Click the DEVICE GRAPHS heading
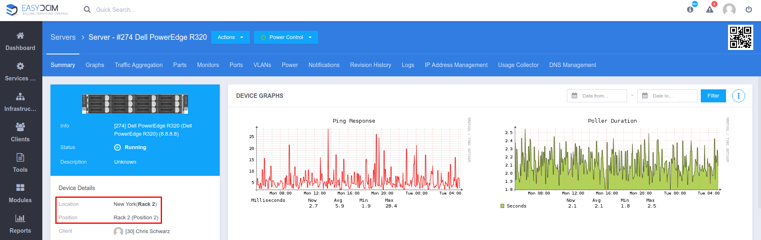761x240 pixels. 260,96
